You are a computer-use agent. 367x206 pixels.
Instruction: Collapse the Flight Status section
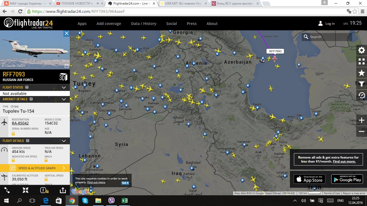[64, 87]
